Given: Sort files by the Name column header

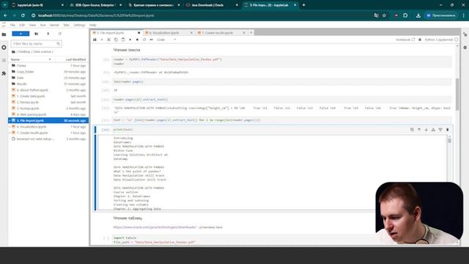Looking at the screenshot, I should pos(31,59).
